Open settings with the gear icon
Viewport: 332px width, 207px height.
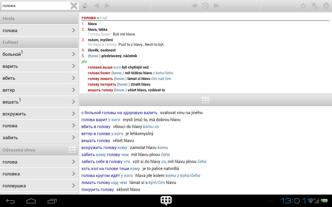click(x=326, y=6)
